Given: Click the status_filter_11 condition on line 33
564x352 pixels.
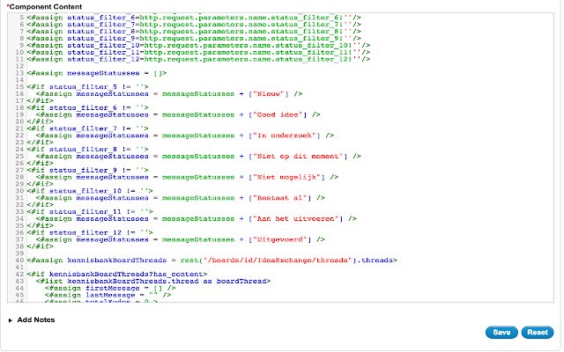Looking at the screenshot, I should click(x=90, y=212).
